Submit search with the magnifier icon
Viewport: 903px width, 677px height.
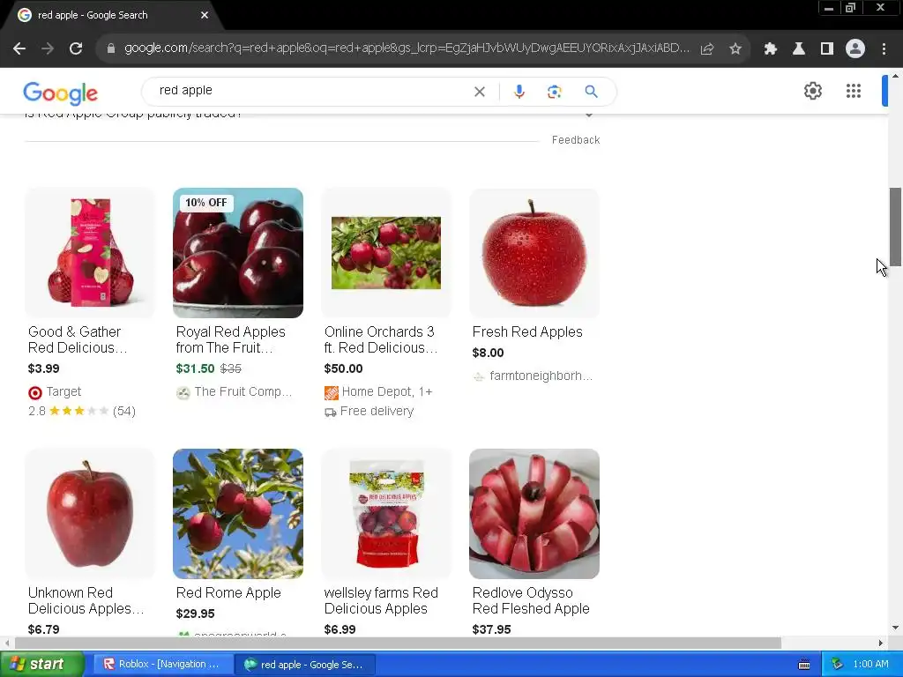click(x=591, y=92)
